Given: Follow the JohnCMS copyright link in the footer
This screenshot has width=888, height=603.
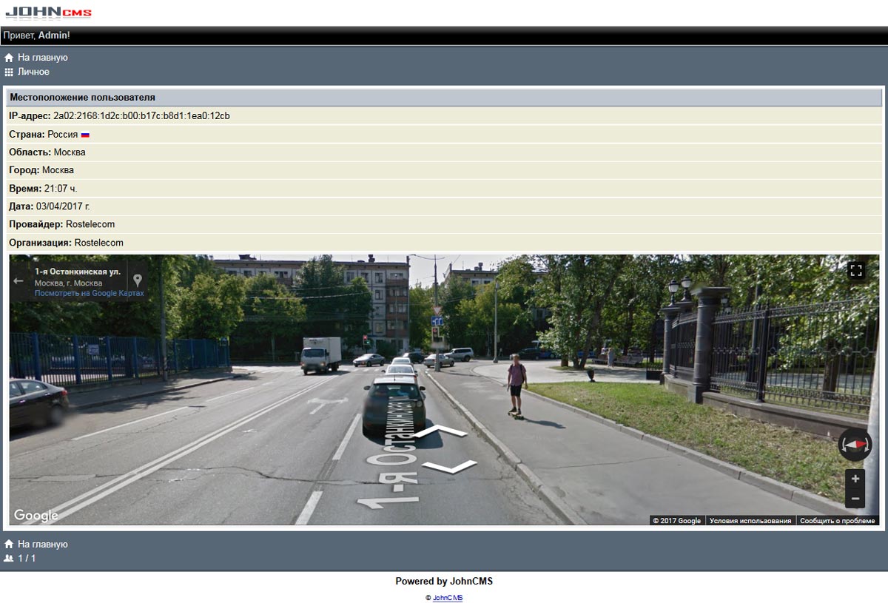Looking at the screenshot, I should coord(448,598).
